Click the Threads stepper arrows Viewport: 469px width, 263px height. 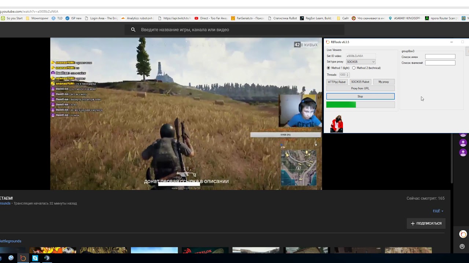[x=347, y=75]
